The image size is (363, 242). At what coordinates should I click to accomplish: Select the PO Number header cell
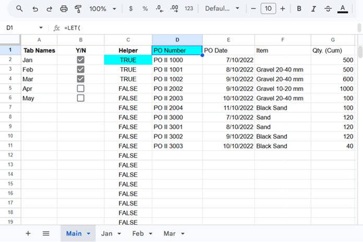point(177,50)
